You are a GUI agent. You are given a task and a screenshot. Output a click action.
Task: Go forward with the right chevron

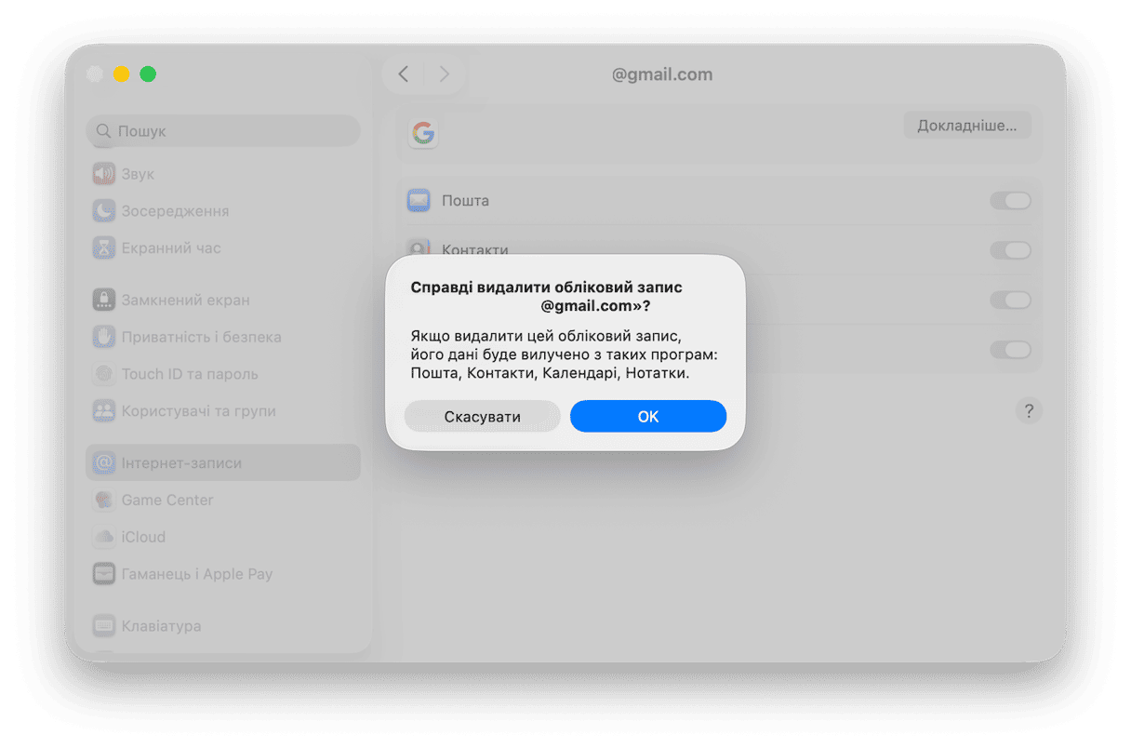(444, 74)
